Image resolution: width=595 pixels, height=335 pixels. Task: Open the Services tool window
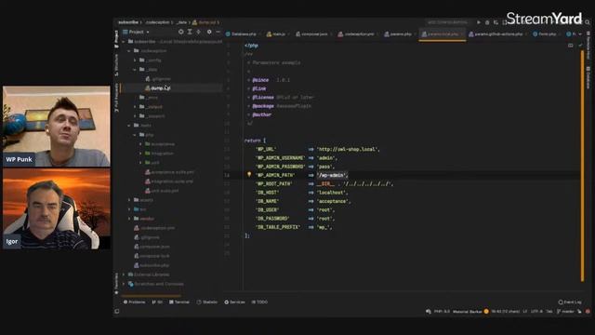click(x=234, y=302)
